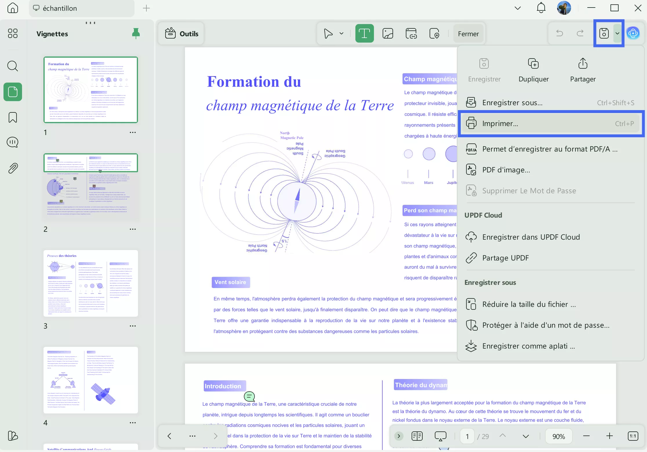Open the search panel in the sidebar
Viewport: 647px width, 452px height.
[12, 66]
